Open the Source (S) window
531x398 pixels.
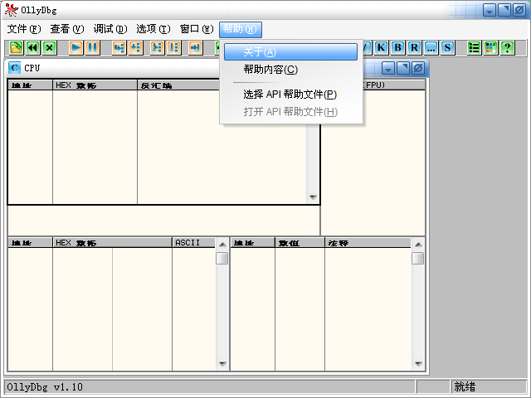447,48
